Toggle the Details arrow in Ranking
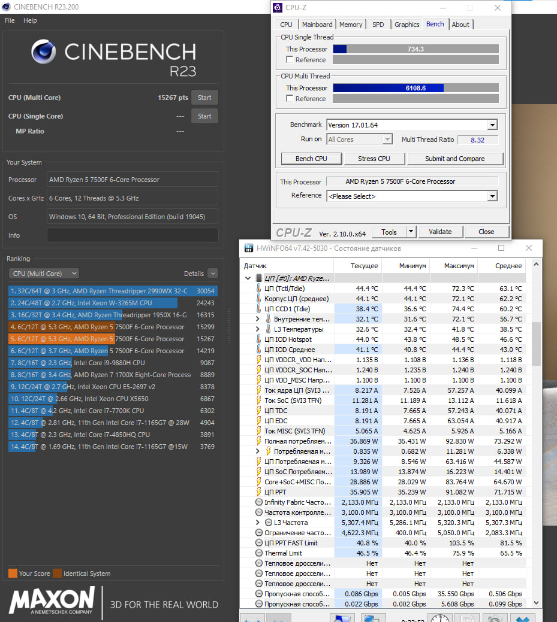Image resolution: width=557 pixels, height=622 pixels. coord(213,274)
